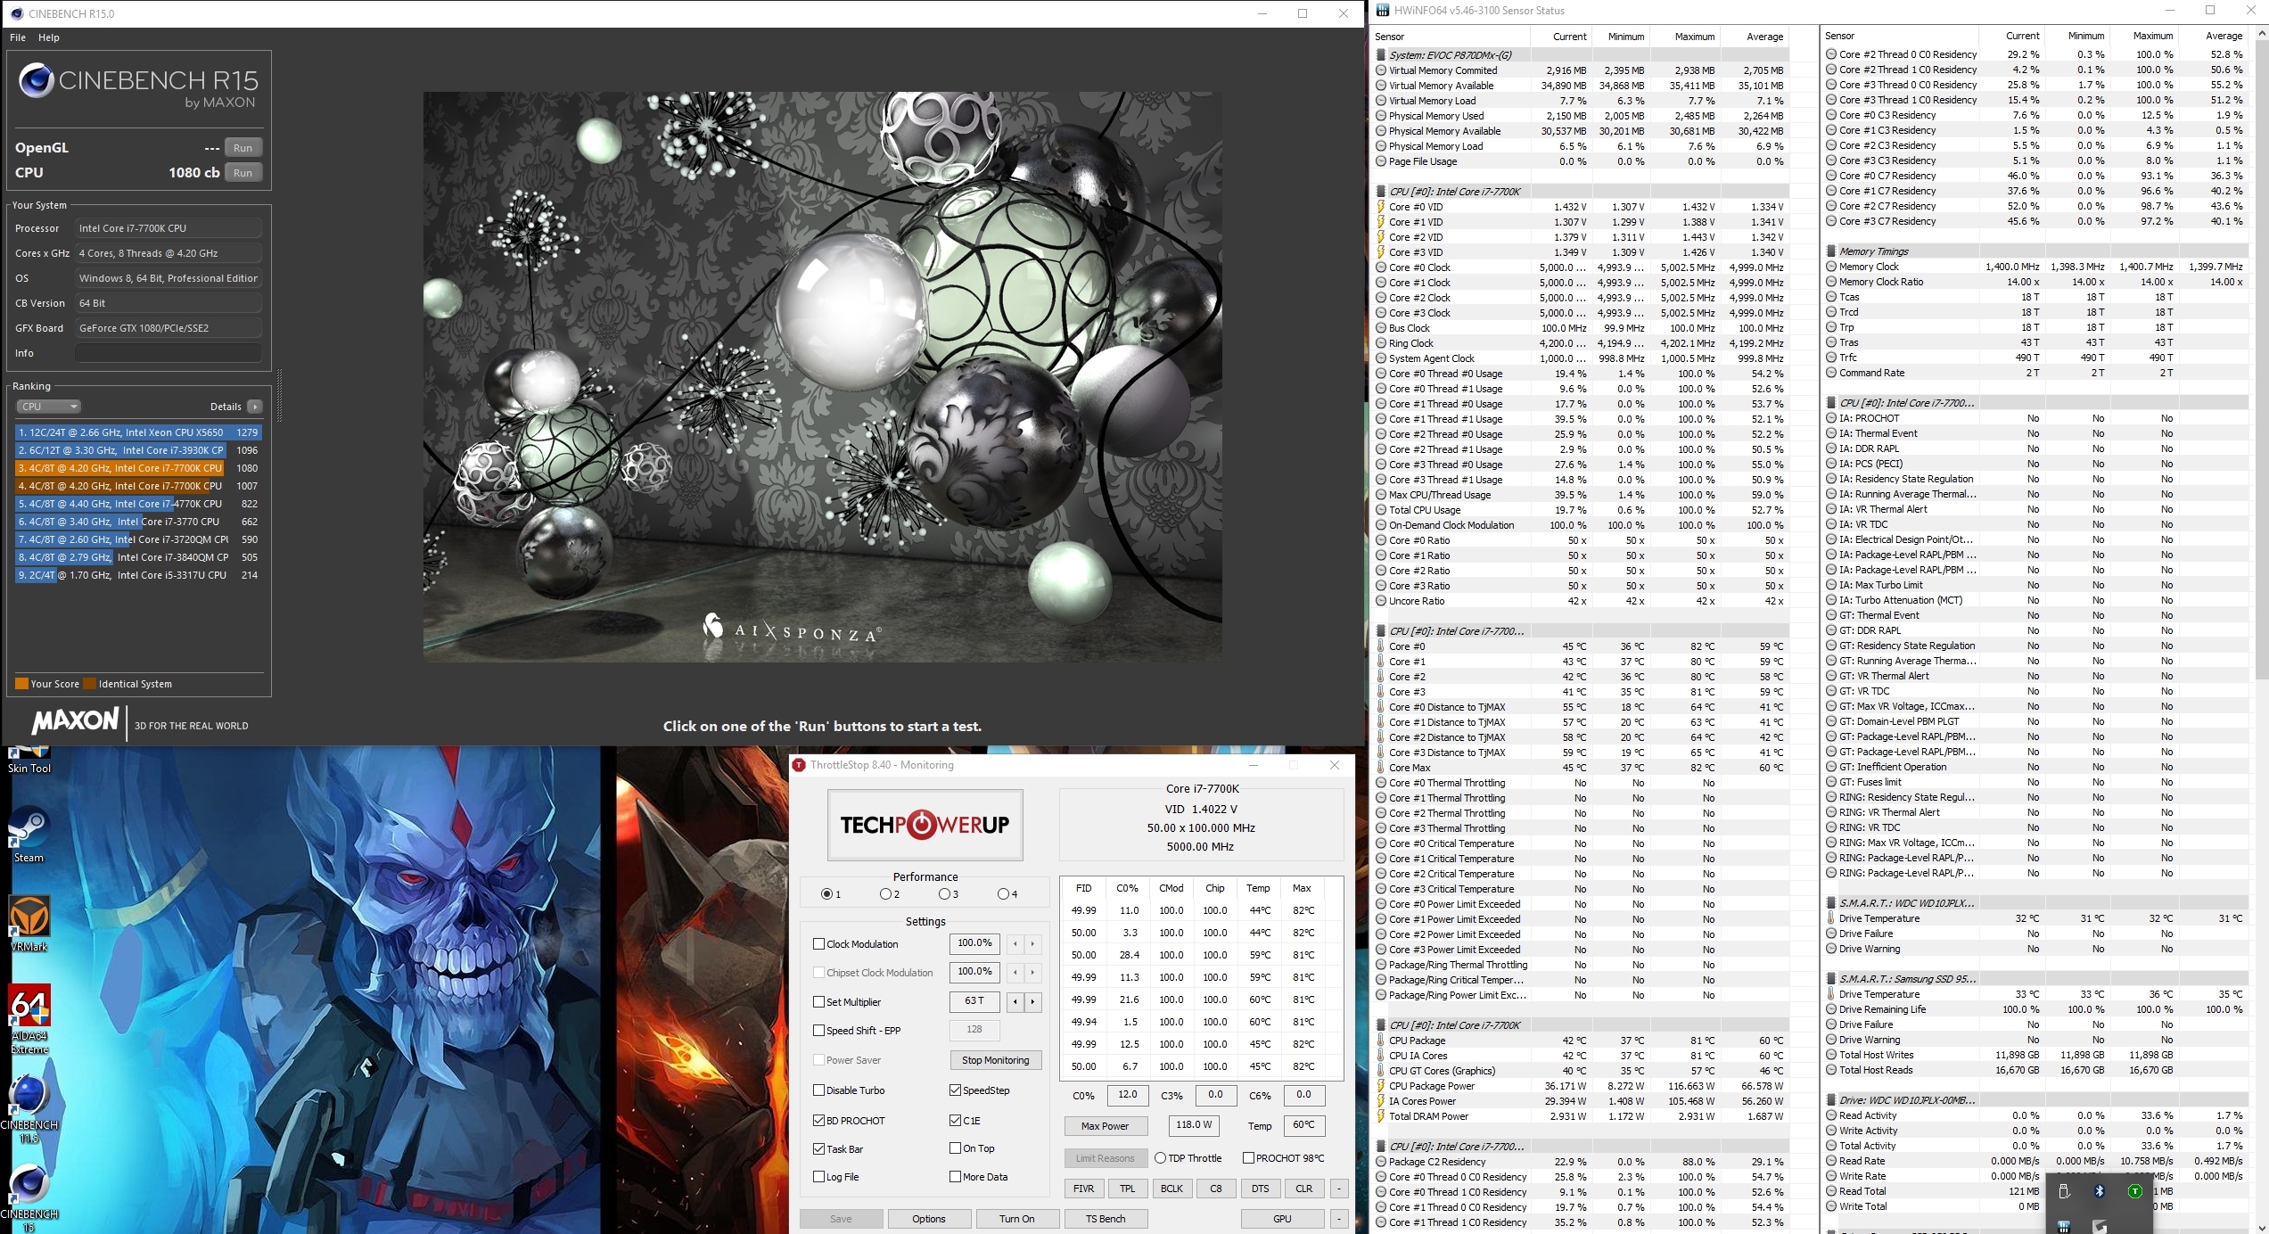
Task: Run the CPU benchmark test
Action: point(243,173)
